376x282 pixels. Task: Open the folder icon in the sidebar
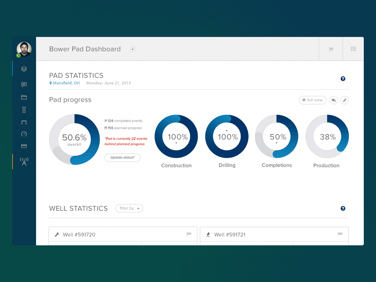coord(23,97)
